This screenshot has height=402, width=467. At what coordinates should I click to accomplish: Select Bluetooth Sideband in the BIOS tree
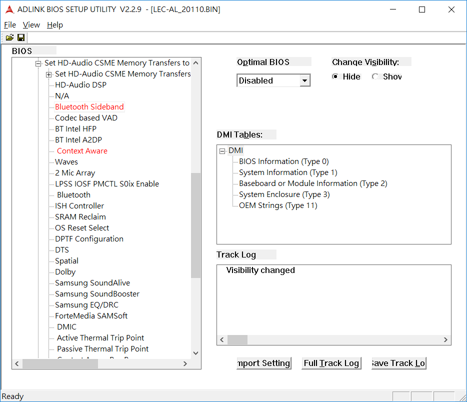pos(89,107)
